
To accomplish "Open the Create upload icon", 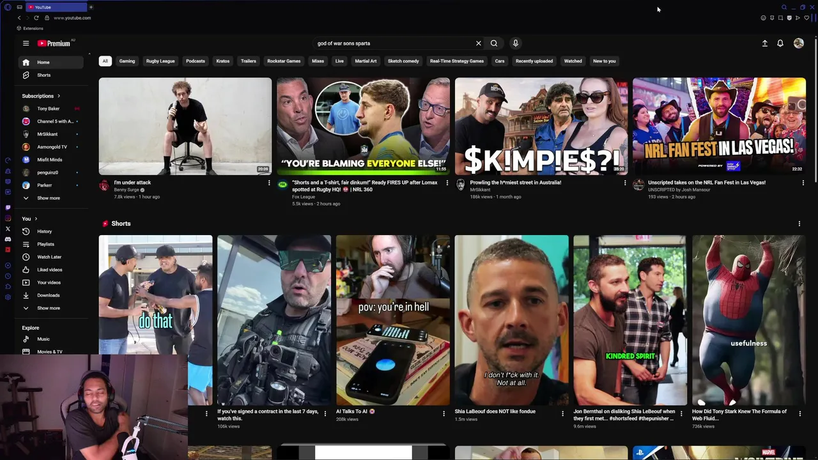I will (x=764, y=43).
